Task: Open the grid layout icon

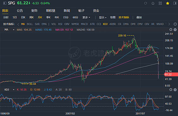Action: [x=160, y=3]
